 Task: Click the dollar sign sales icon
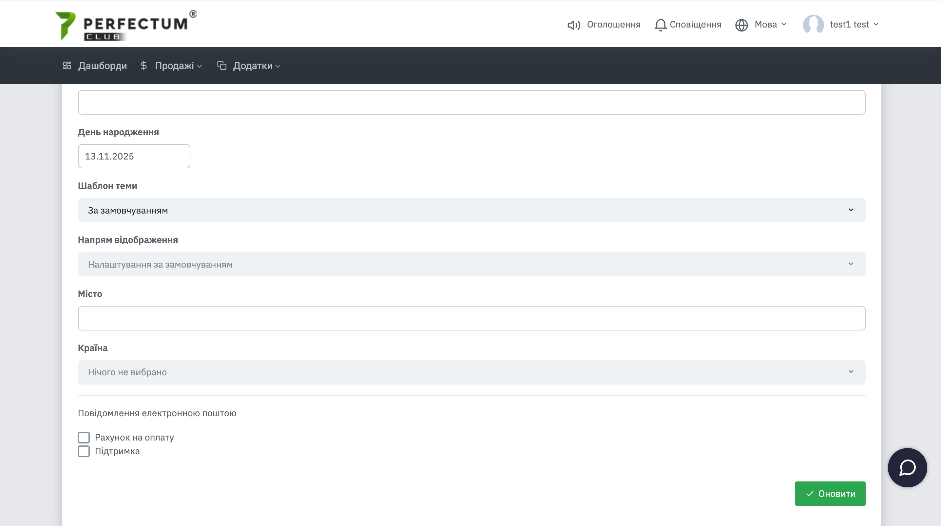click(144, 66)
